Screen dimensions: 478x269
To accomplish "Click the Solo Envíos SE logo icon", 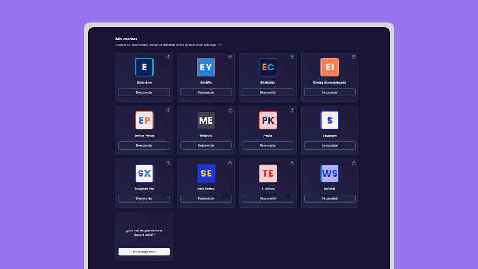I will click(206, 173).
